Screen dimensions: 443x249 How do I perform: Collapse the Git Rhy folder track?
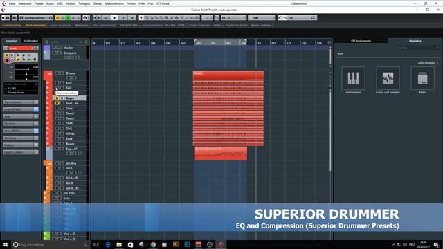(x=49, y=163)
